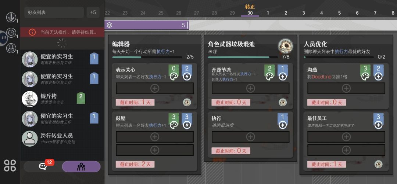
Task: Click the green palette badge on 沟通
Action: tap(365, 73)
